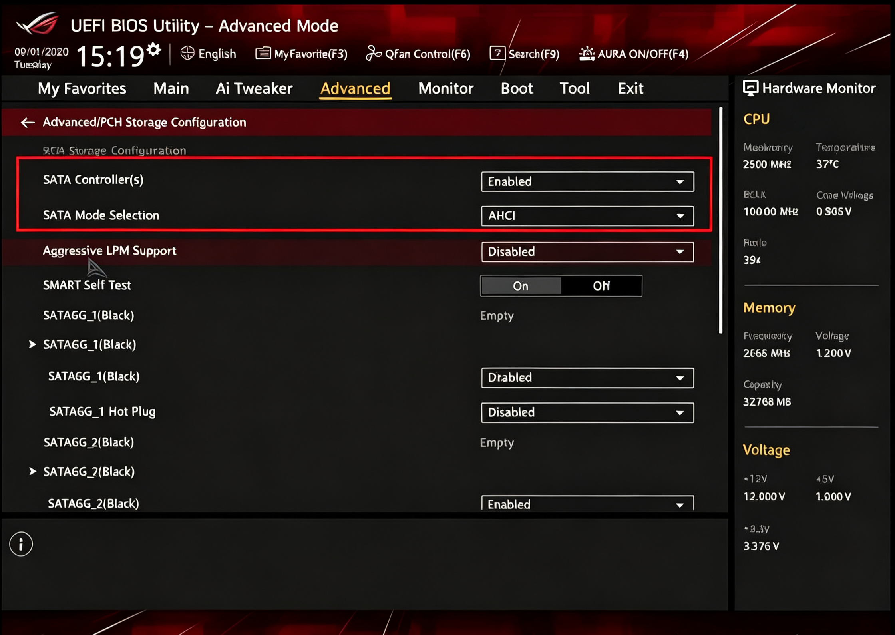Click the Advanced/PCH Storage Configuration breadcrumb title
This screenshot has height=635, width=895.
coord(144,122)
